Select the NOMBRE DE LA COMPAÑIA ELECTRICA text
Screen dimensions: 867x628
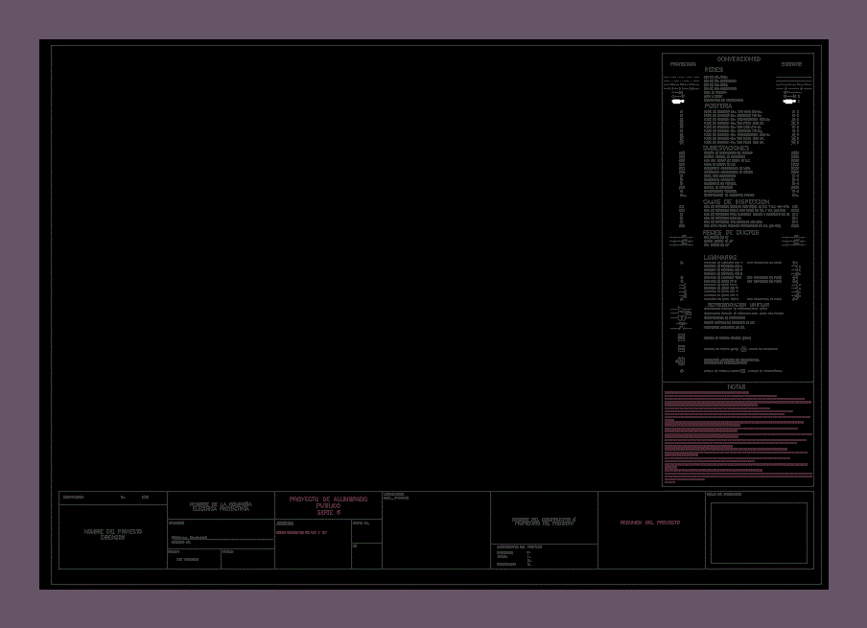pos(222,507)
